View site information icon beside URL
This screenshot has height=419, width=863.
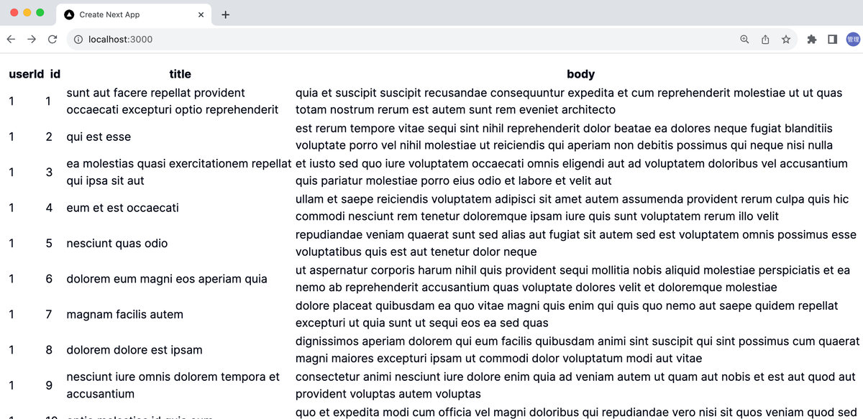pyautogui.click(x=78, y=40)
